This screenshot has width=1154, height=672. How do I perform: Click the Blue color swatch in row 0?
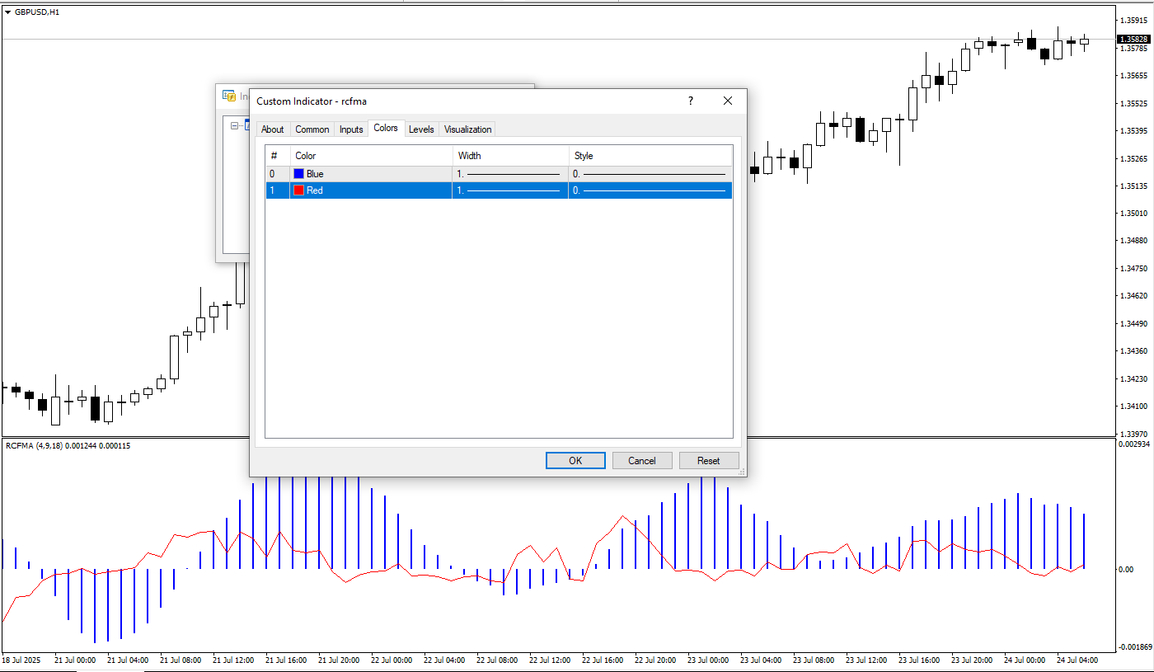[299, 174]
